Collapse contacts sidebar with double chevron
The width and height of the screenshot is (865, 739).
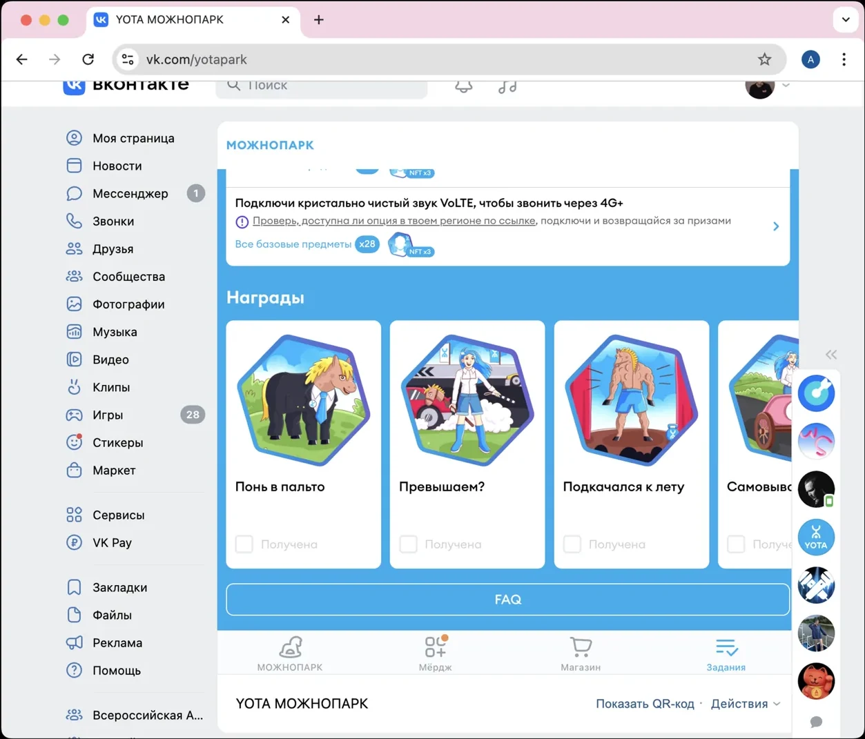point(831,355)
